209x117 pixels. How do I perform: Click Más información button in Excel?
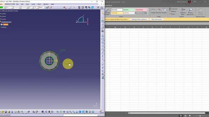(157, 19)
